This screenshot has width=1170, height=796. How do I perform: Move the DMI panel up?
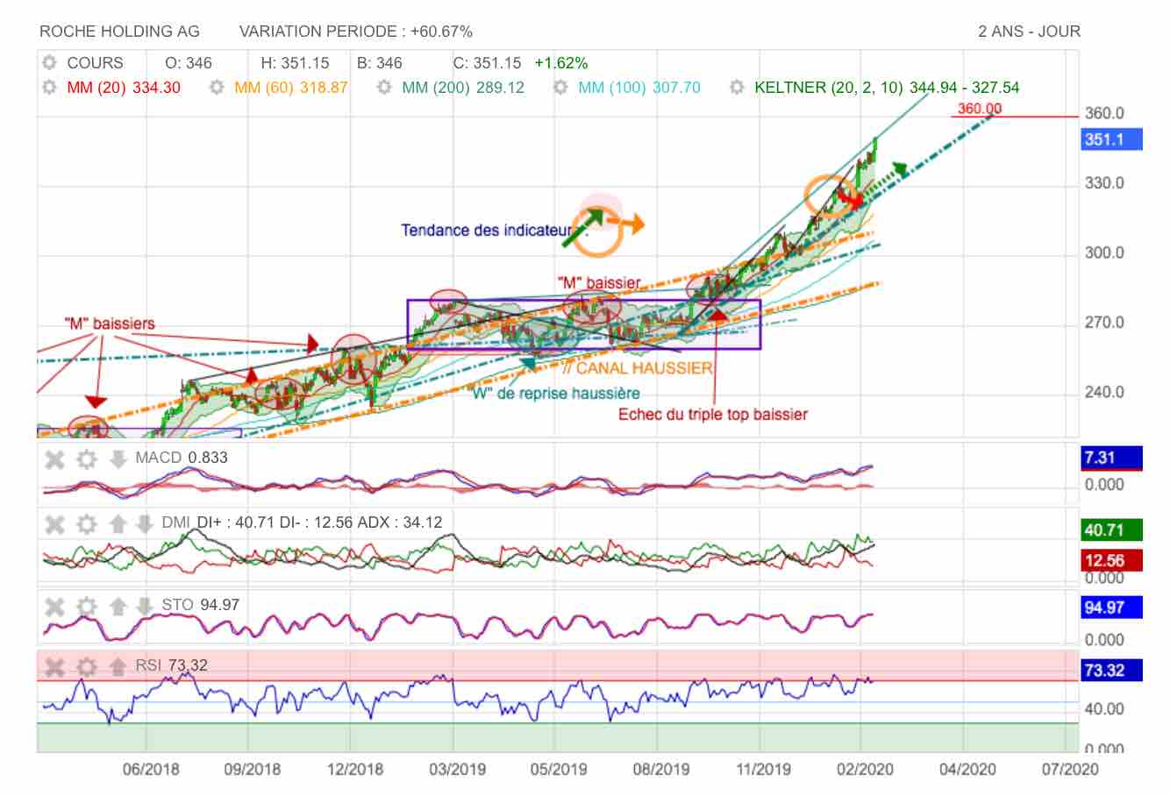point(118,524)
